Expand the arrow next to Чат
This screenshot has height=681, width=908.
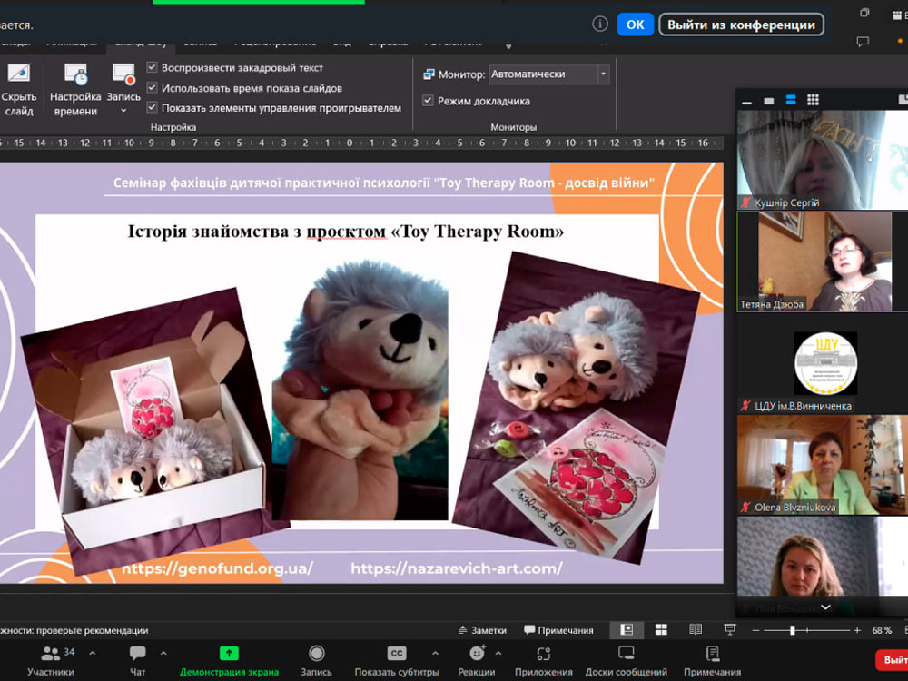(163, 653)
